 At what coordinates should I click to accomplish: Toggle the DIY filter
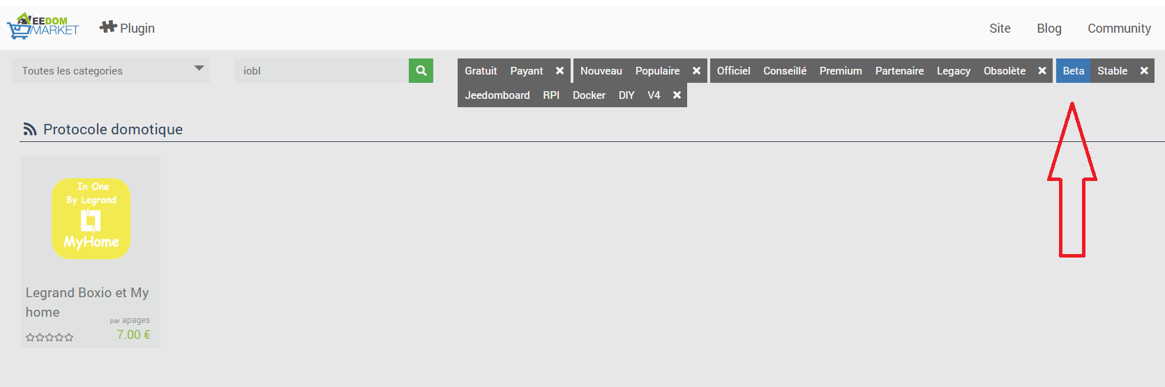(x=626, y=95)
